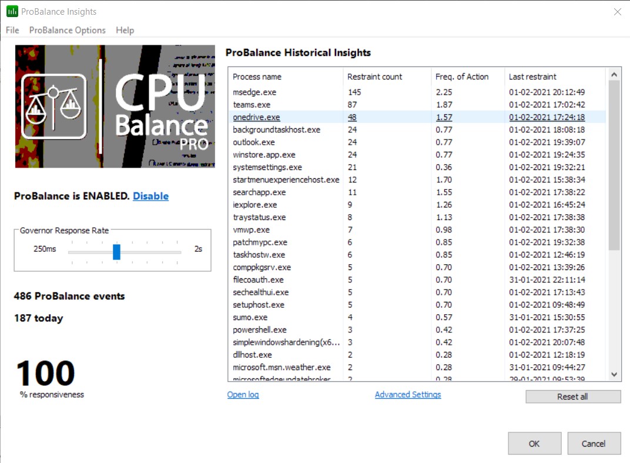Select the outlook.exe row
The height and width of the screenshot is (463, 630).
(x=417, y=142)
